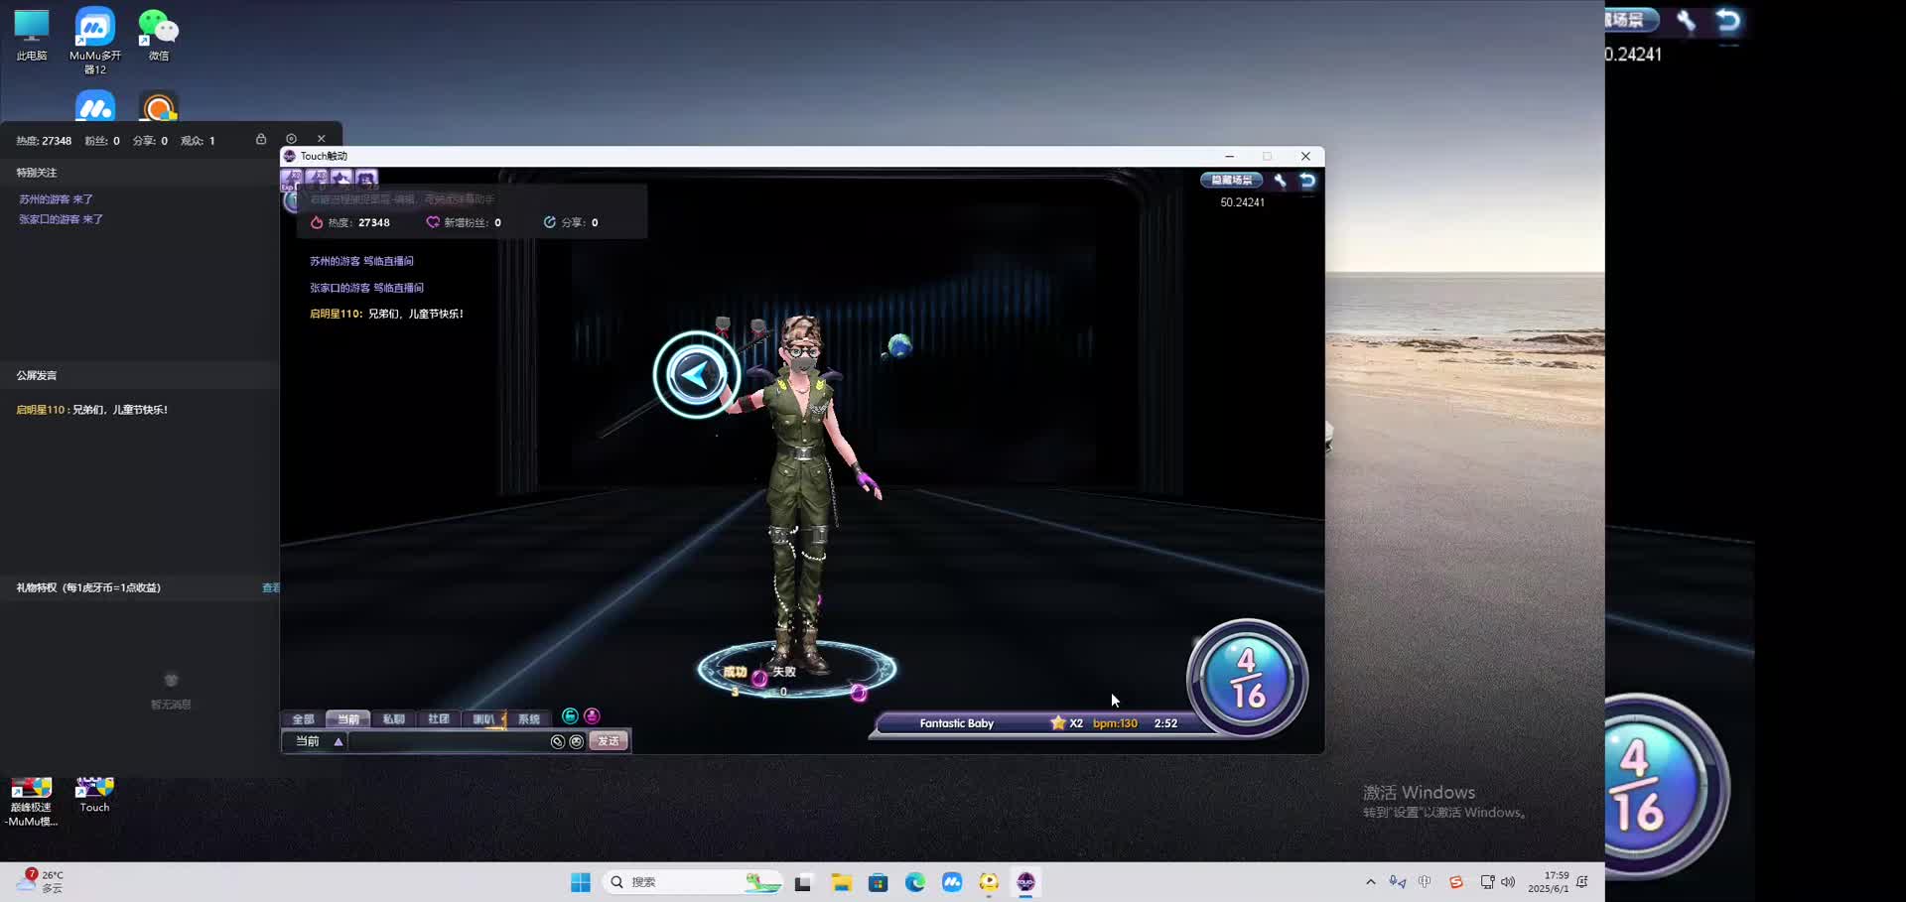The height and width of the screenshot is (902, 1906).
Task: Click the blue return arrow icon in game
Action: 1307,181
